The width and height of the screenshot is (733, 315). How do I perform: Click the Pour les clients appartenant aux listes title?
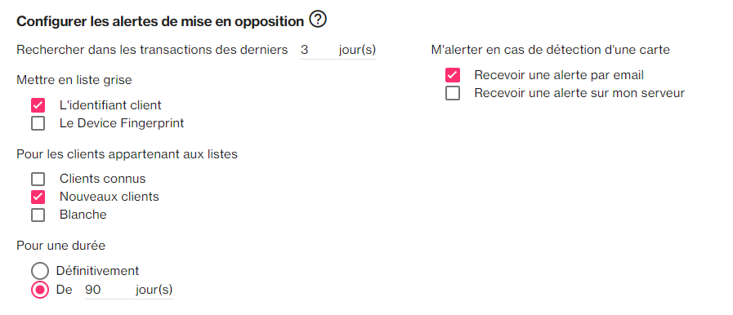point(127,154)
